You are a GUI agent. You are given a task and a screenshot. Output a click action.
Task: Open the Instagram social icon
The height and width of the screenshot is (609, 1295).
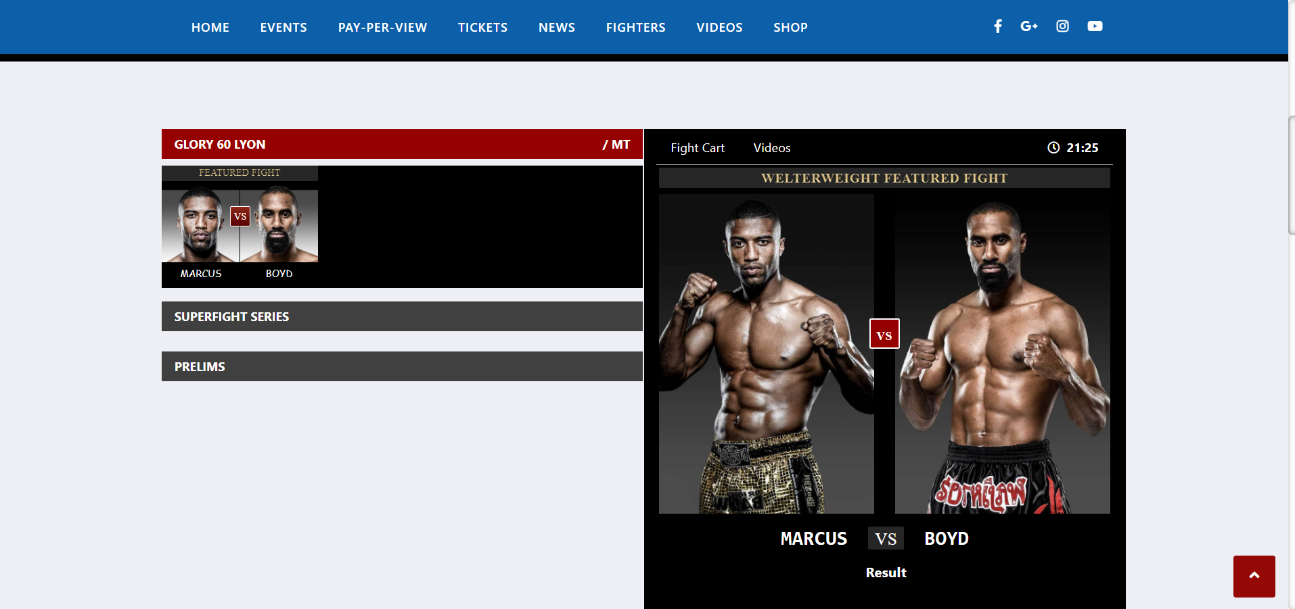pyautogui.click(x=1062, y=26)
